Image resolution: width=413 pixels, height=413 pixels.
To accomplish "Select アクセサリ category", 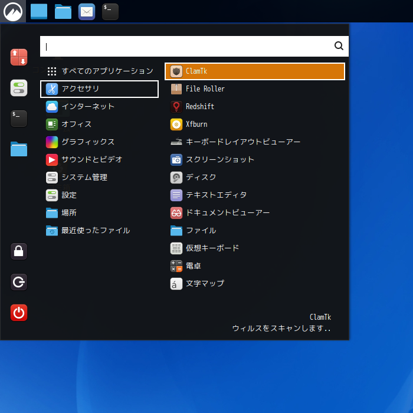I will (99, 88).
